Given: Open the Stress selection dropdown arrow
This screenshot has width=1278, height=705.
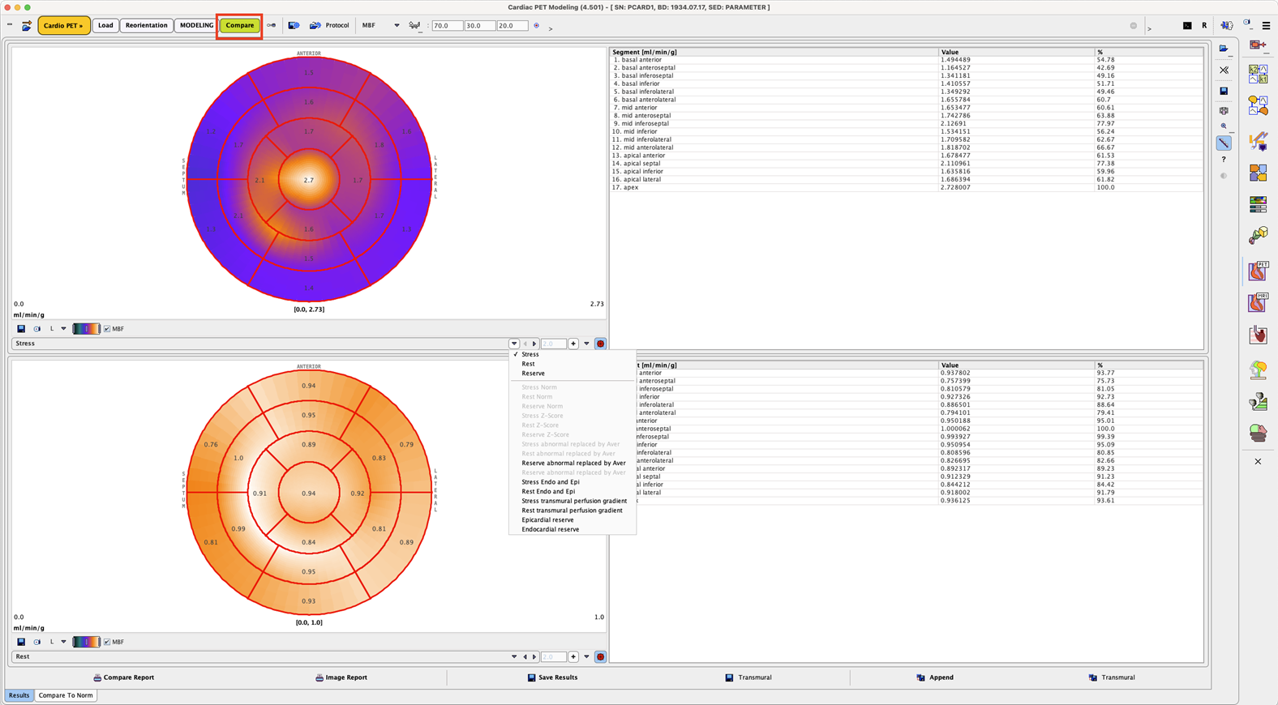Looking at the screenshot, I should click(514, 344).
